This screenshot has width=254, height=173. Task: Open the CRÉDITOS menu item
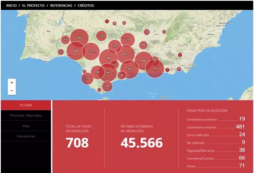86,6
